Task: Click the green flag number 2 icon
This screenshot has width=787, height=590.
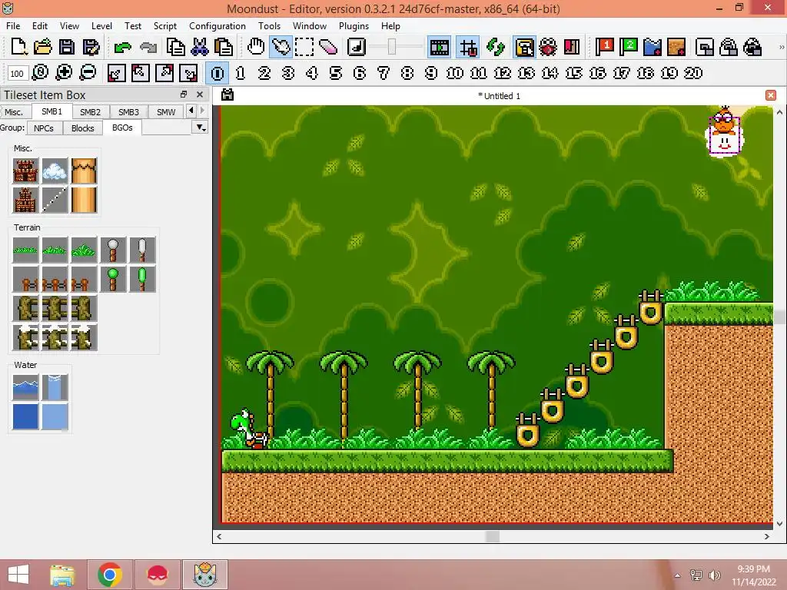Action: [628, 47]
